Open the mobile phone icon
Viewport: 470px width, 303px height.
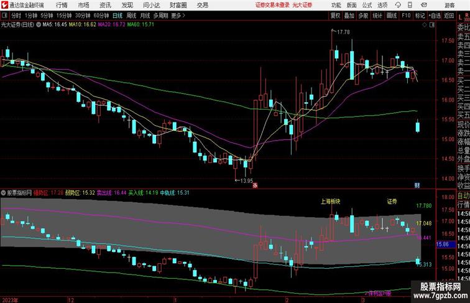coord(410,5)
